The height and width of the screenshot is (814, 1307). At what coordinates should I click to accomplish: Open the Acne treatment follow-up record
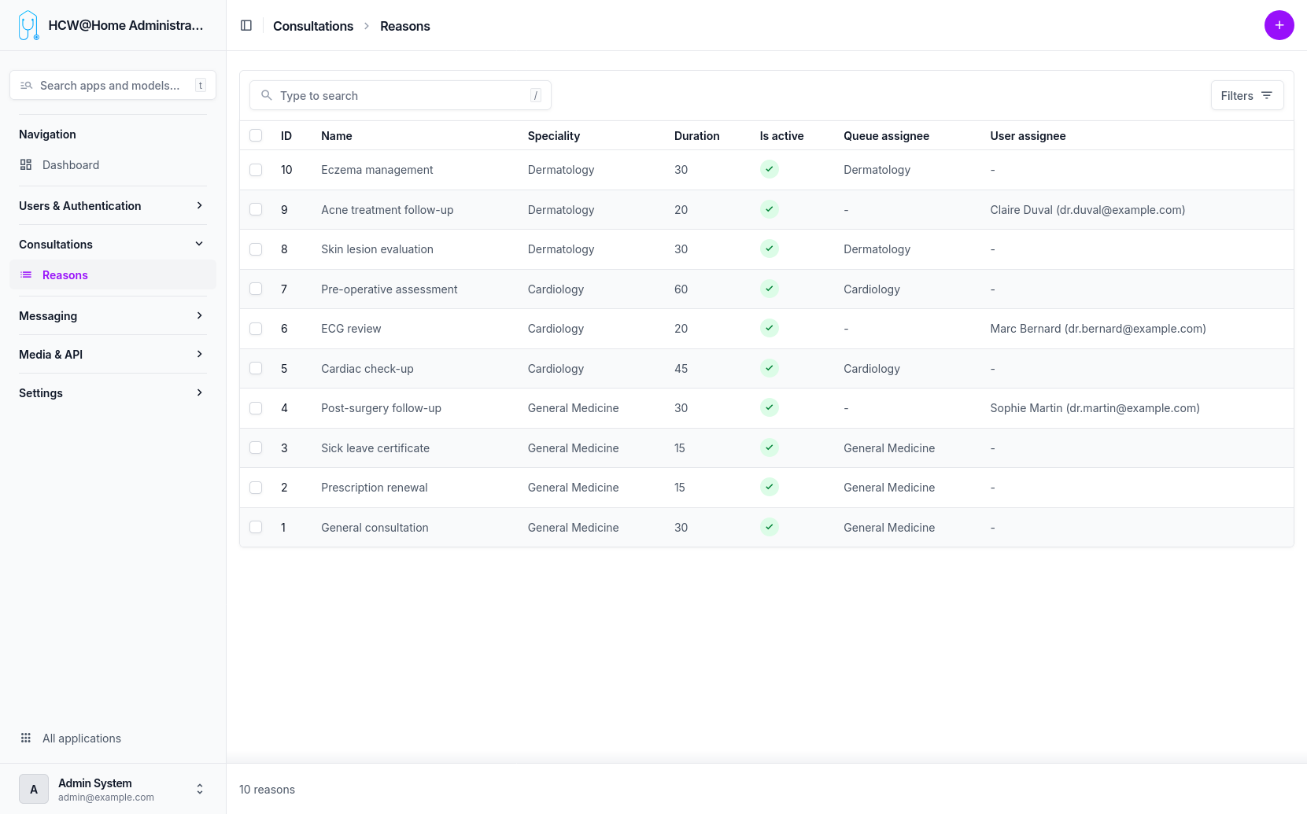(x=387, y=210)
